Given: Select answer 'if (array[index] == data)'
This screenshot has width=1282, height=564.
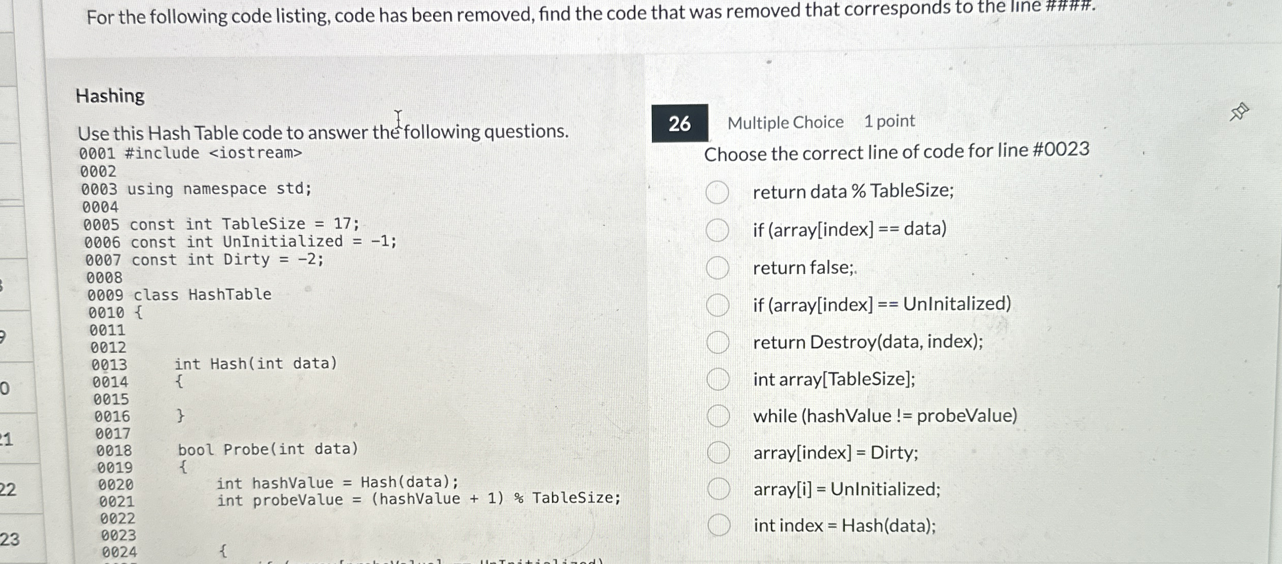Looking at the screenshot, I should [x=718, y=230].
